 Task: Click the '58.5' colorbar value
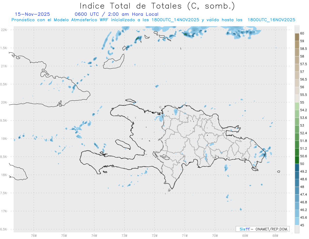click(304, 48)
